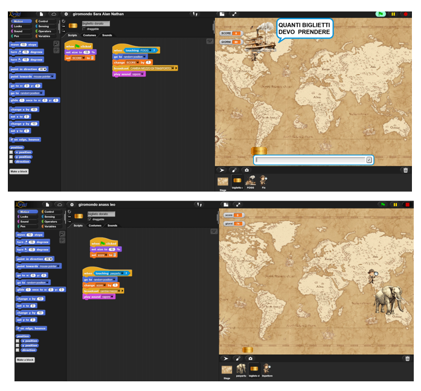This screenshot has width=421, height=391.
Task: Select Operators category in anass leo window
Action: (x=51, y=222)
